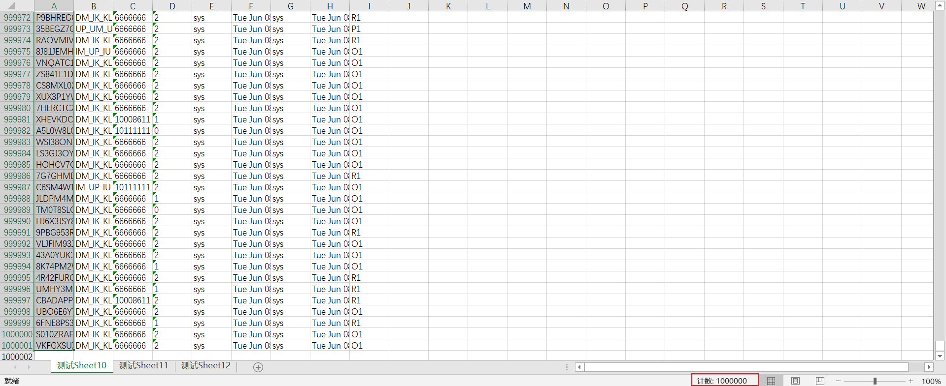The height and width of the screenshot is (386, 946).
Task: Click the zoom slider handle
Action: coord(875,381)
